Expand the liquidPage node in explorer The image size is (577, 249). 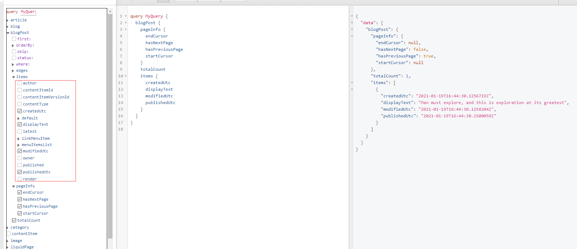click(x=8, y=247)
